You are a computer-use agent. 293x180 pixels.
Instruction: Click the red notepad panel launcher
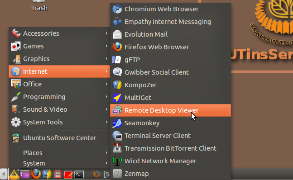[x=68, y=175]
